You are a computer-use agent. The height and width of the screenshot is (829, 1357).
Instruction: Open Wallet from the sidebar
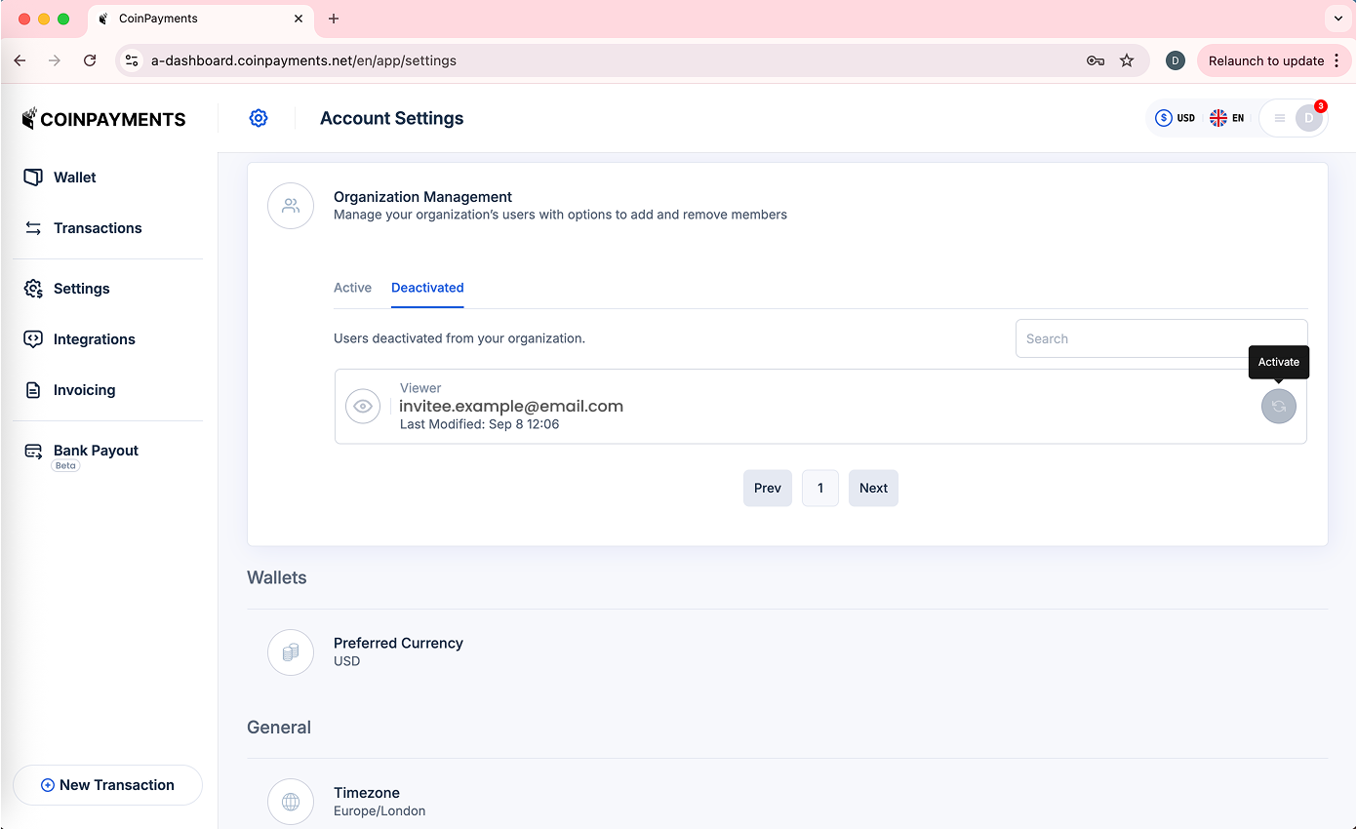(74, 178)
